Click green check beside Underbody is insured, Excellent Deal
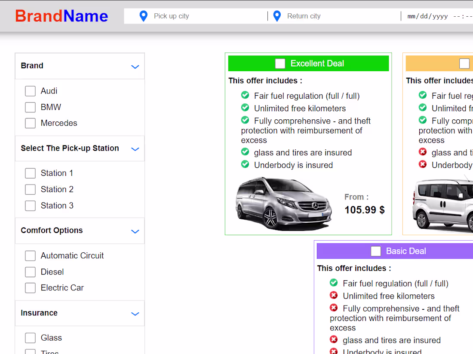 (245, 164)
